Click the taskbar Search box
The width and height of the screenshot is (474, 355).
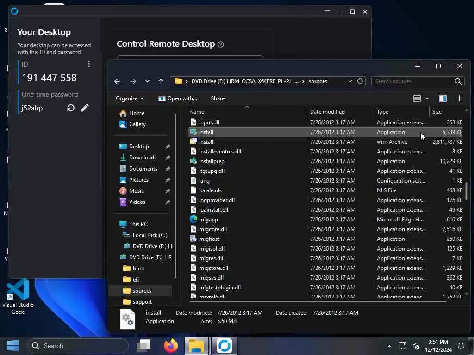tap(78, 346)
